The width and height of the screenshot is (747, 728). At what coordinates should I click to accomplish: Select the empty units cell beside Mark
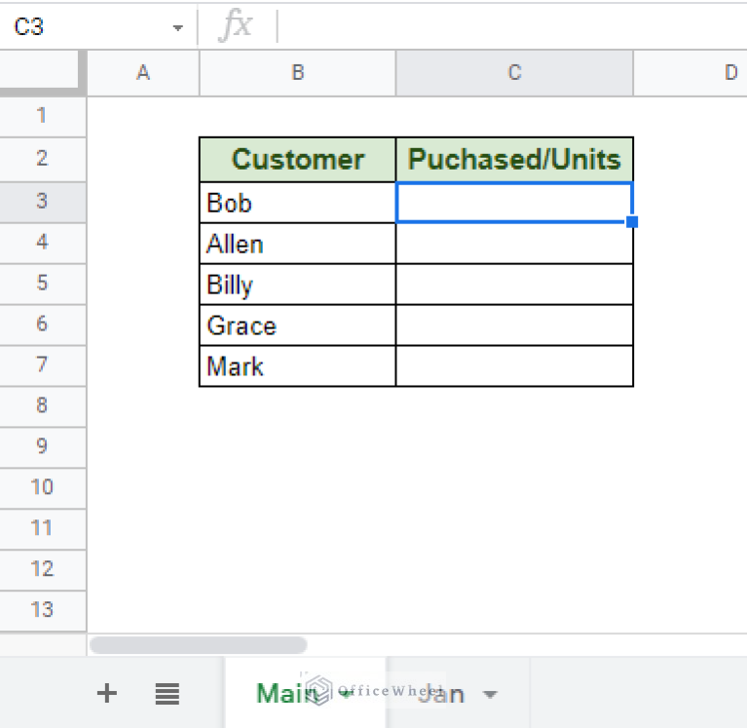pyautogui.click(x=514, y=366)
